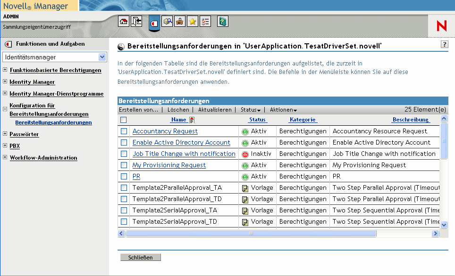Click the Exit door icon
Image resolution: width=455 pixels, height=276 pixels.
pyautogui.click(x=136, y=22)
